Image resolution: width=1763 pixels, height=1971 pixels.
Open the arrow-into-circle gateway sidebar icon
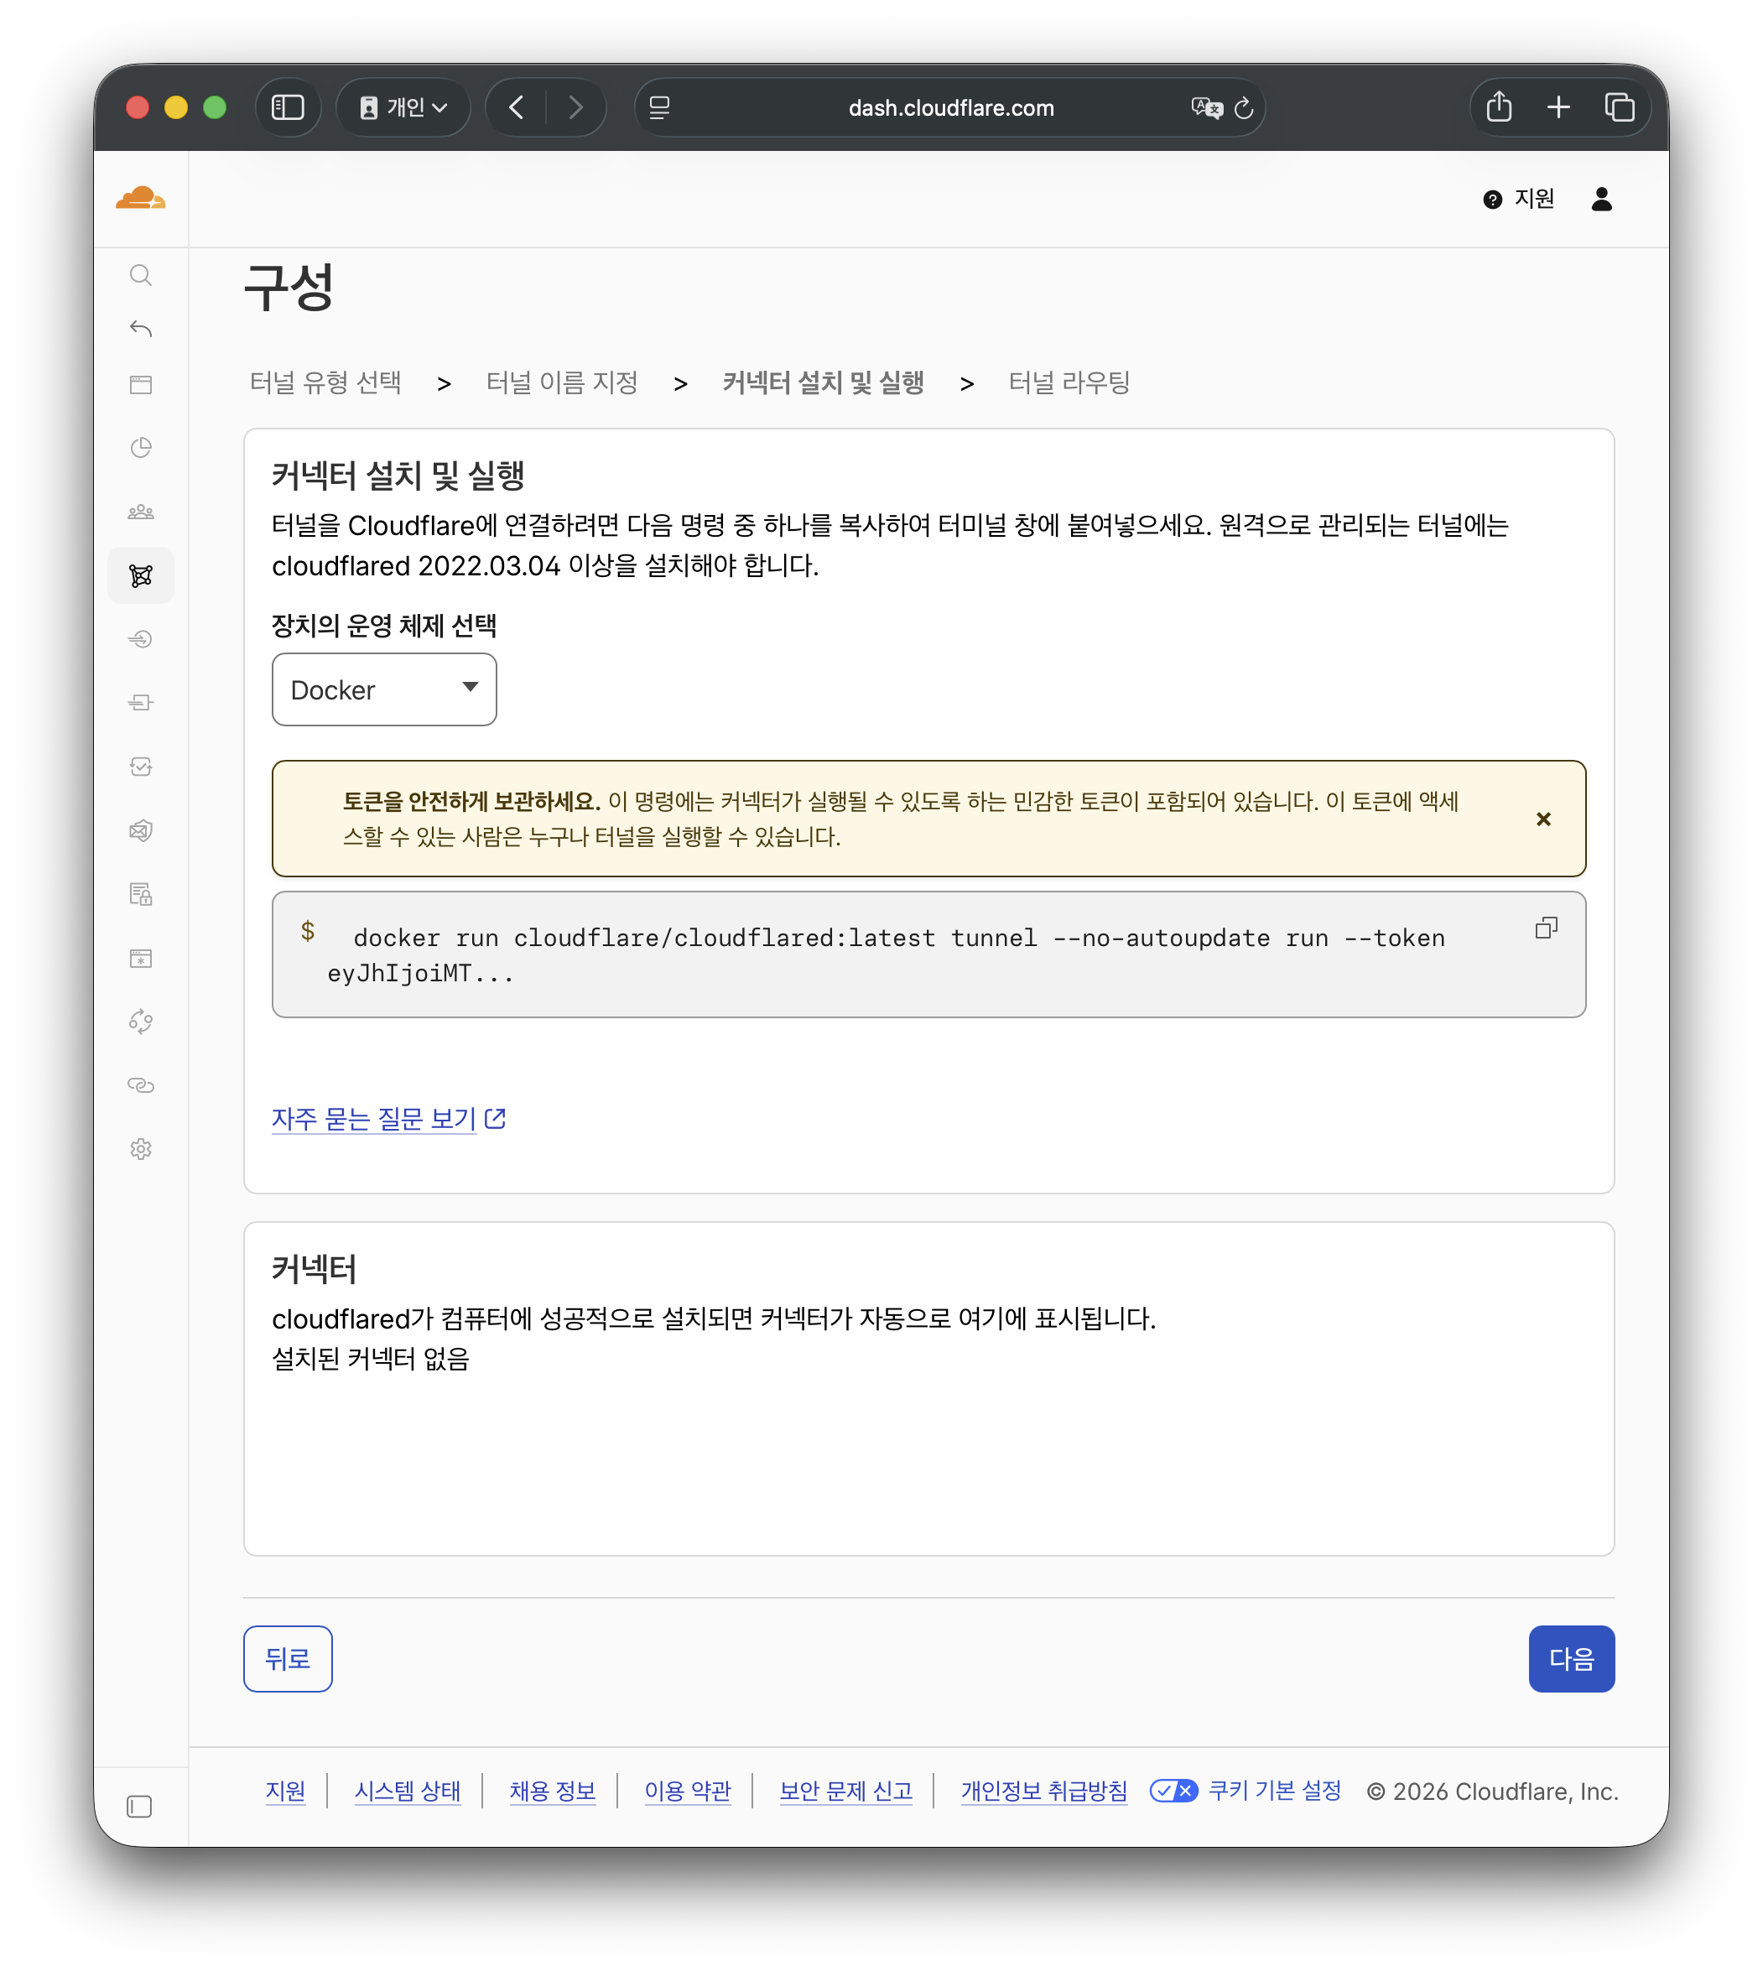click(140, 639)
